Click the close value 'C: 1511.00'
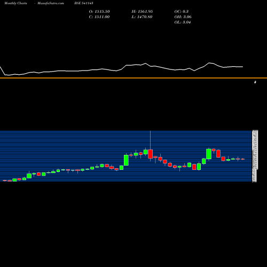 [x=99, y=17]
